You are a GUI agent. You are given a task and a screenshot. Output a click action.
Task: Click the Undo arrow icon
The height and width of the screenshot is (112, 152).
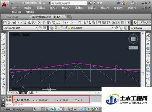(x=64, y=22)
